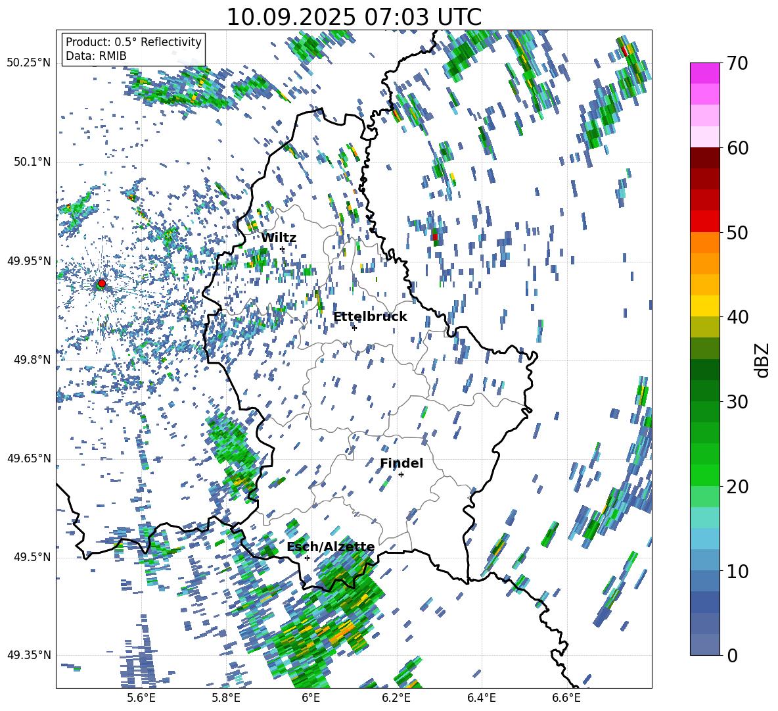This screenshot has width=778, height=711.
Task: Click the magenta top colorbar segment
Action: tap(704, 73)
